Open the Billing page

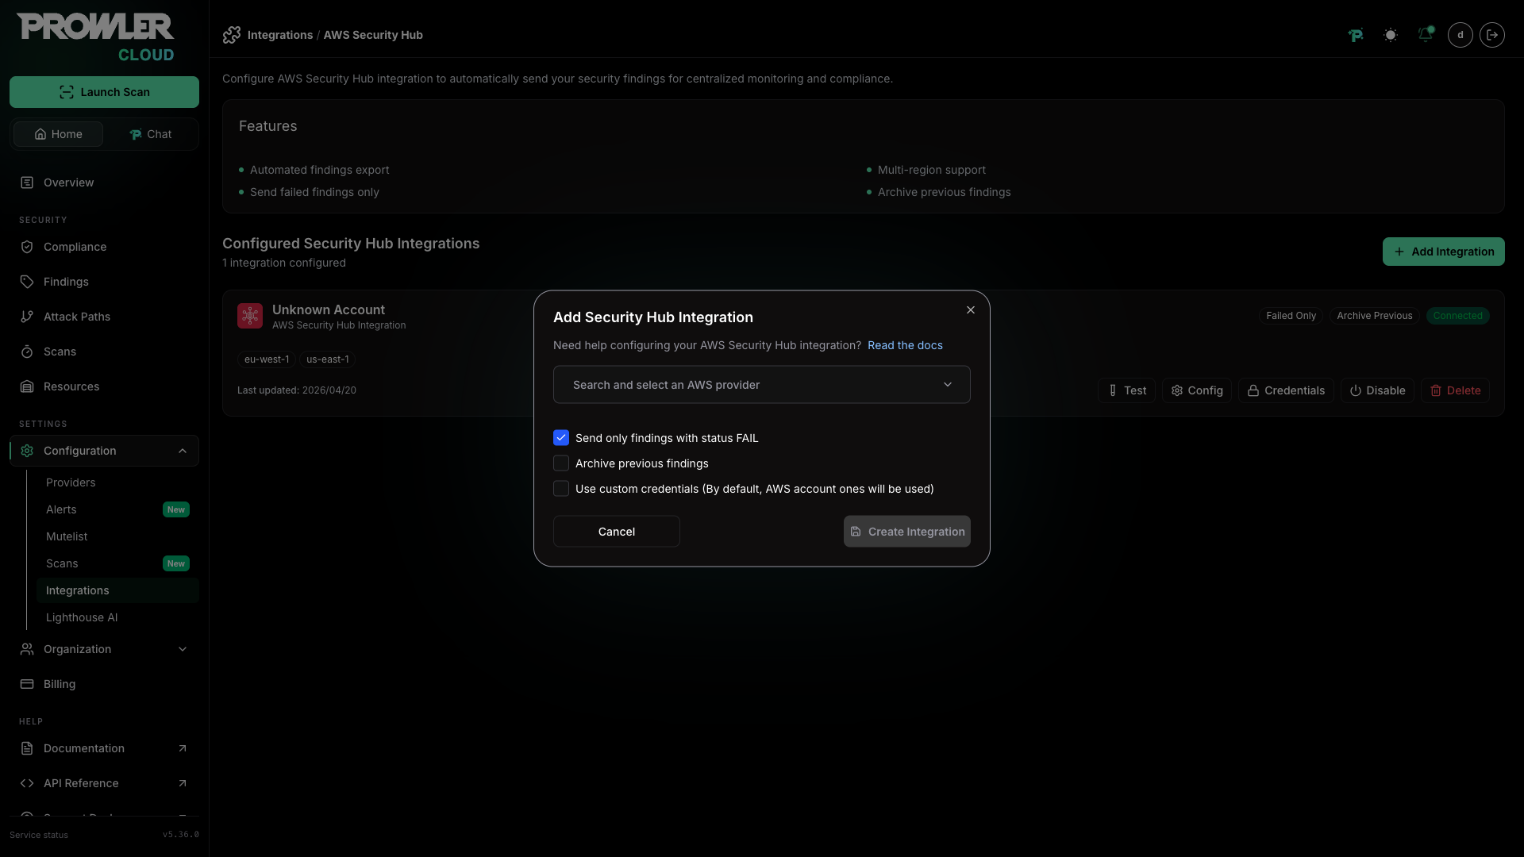point(104,684)
